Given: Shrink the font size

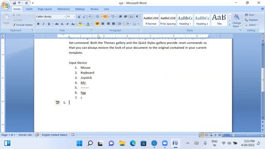Looking at the screenshot, I should (84, 17).
